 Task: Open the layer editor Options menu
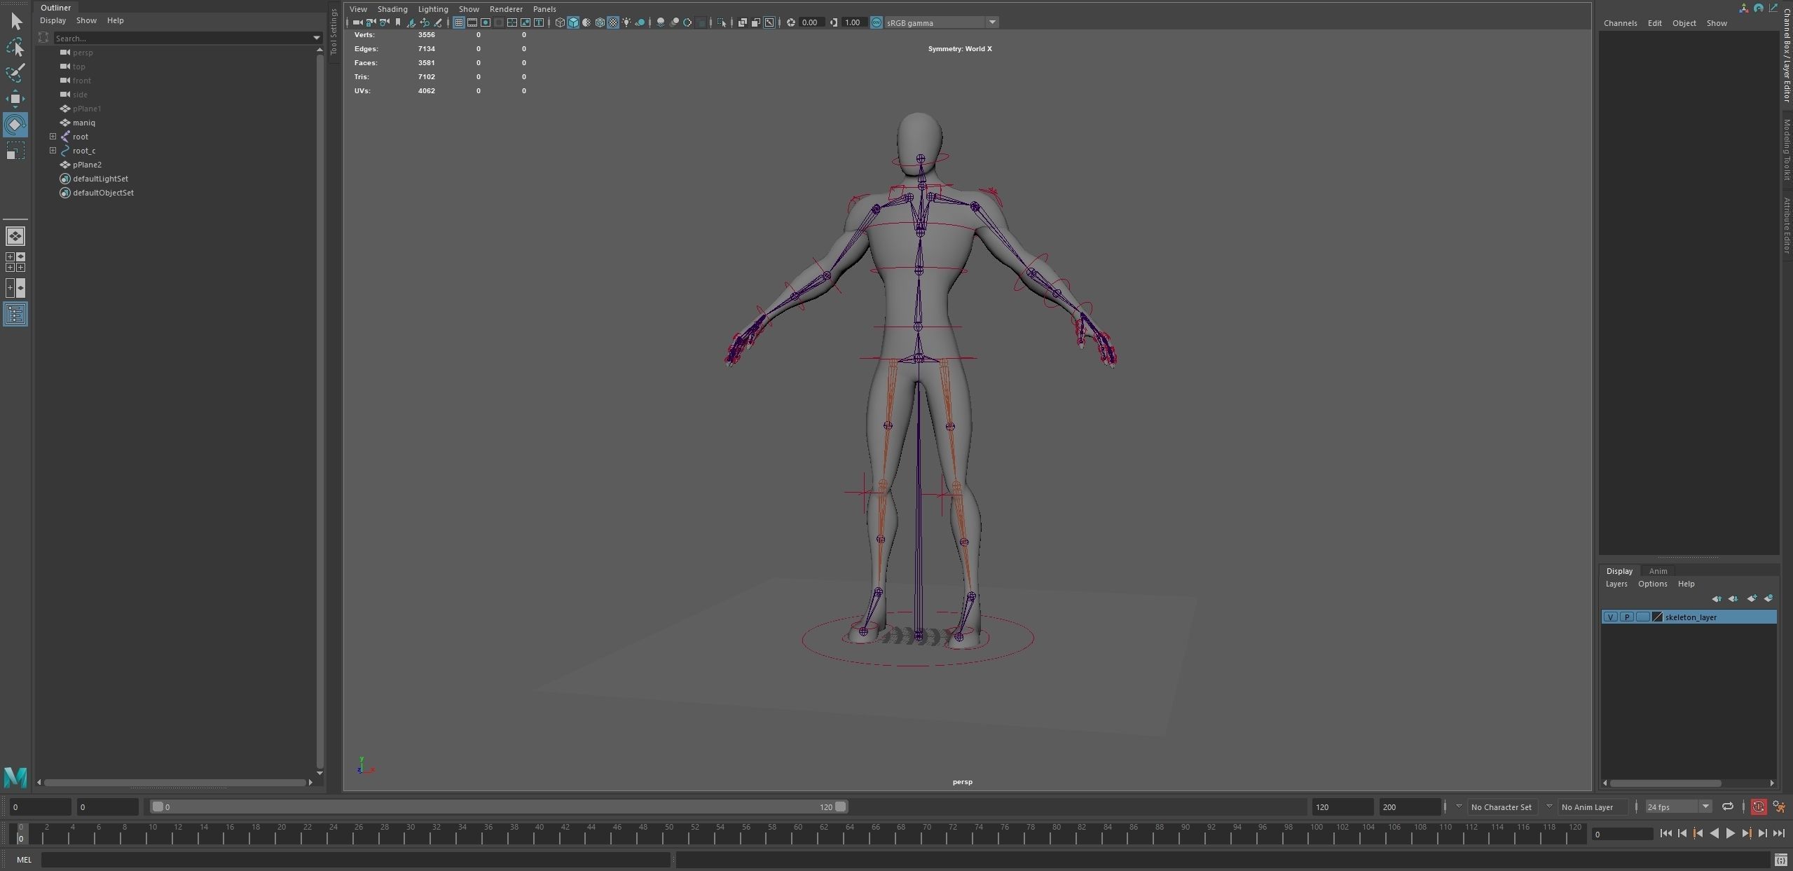click(x=1652, y=584)
